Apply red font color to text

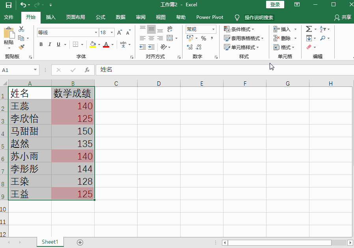(x=106, y=44)
